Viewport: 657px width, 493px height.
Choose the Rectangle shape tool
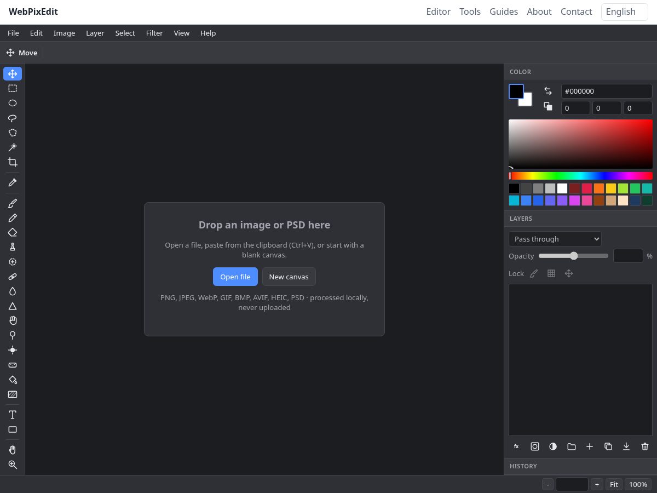coord(13,429)
